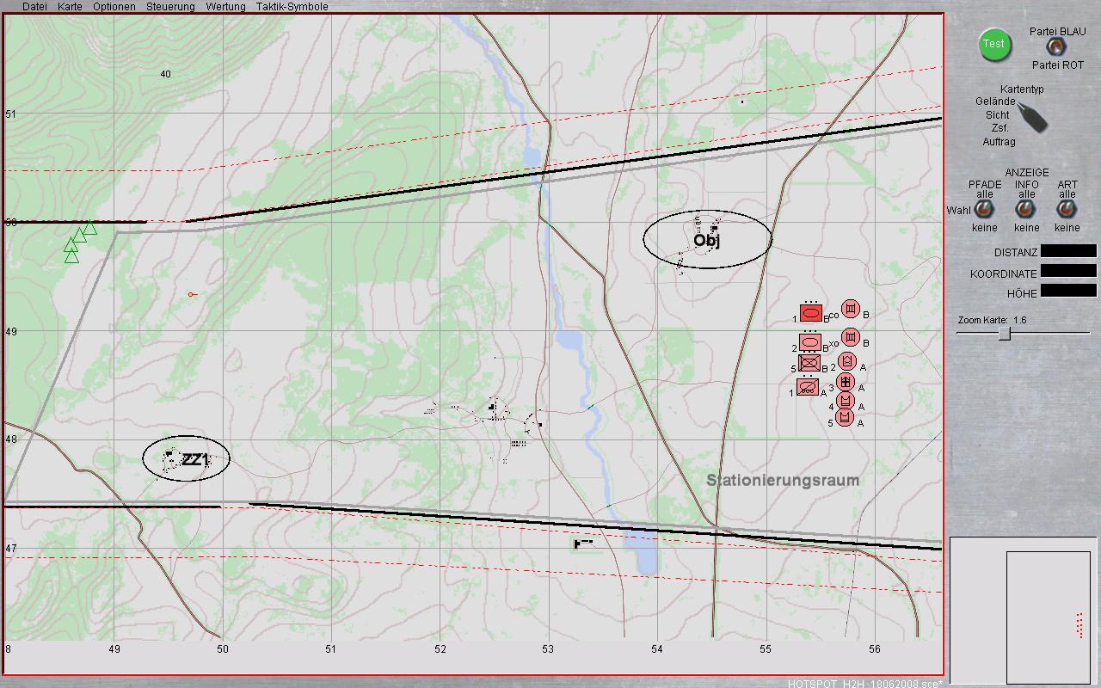Flip the Partei BLAU/ROT toggle switch

tap(1054, 47)
